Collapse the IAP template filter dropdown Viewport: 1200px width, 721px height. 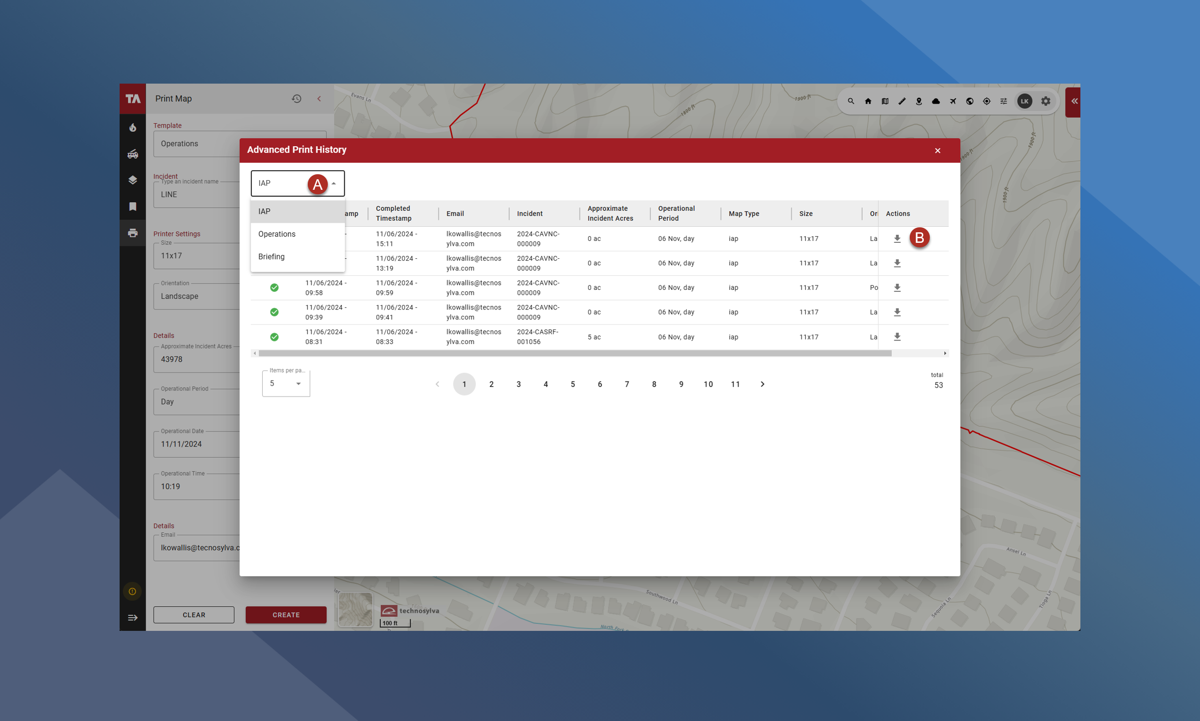334,183
